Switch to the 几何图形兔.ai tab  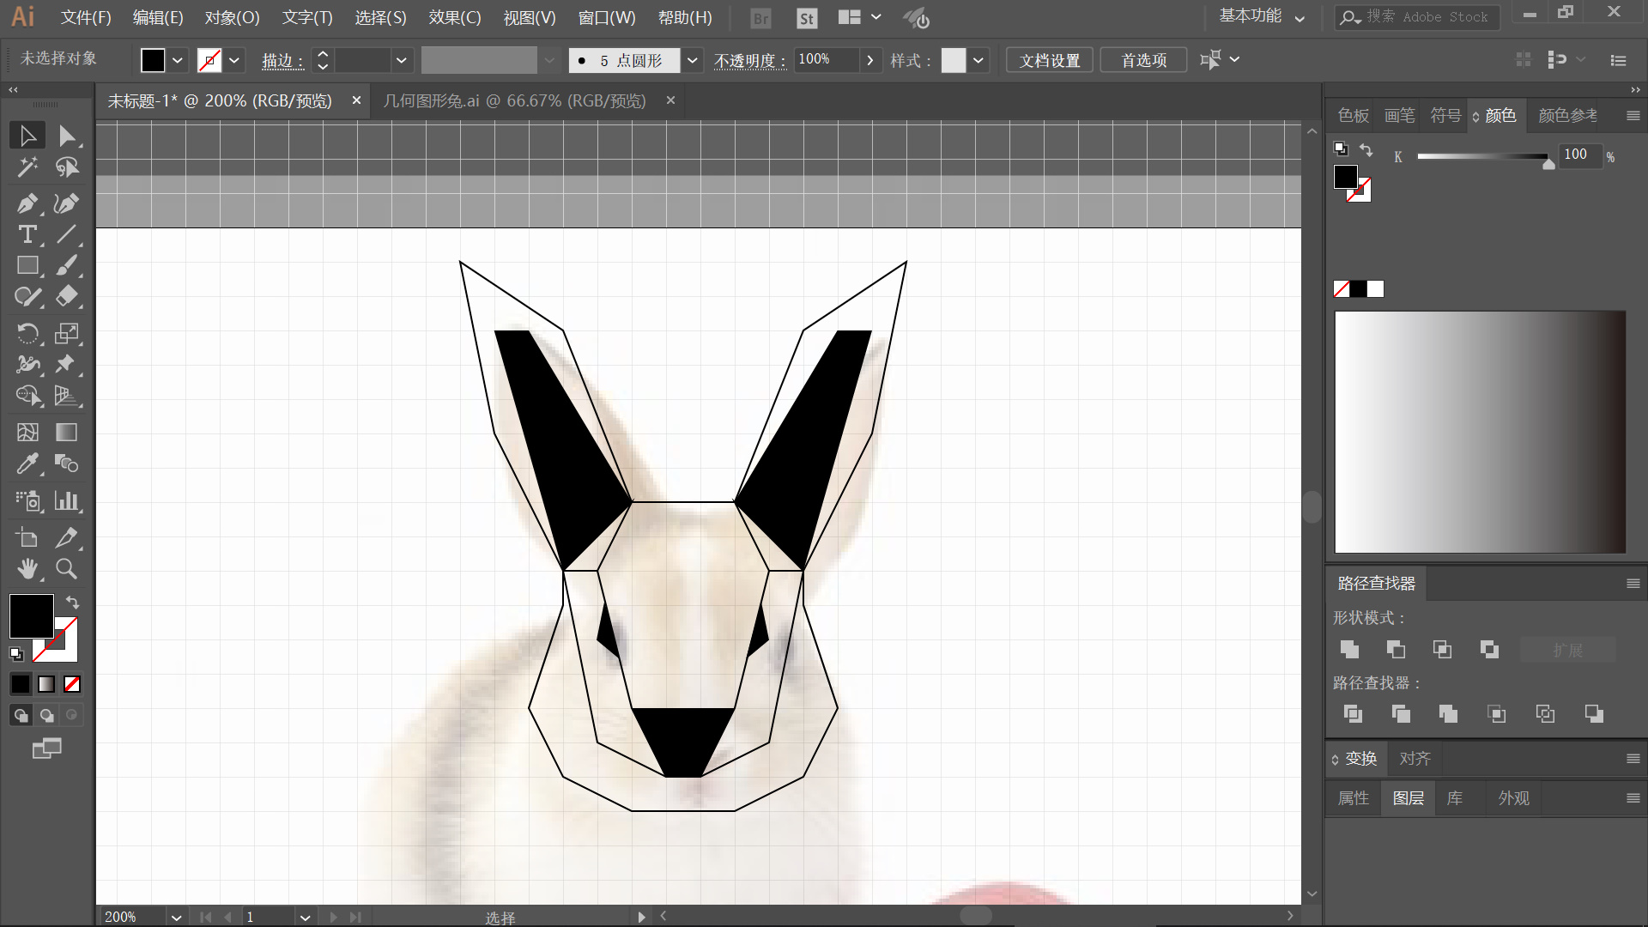[x=514, y=100]
